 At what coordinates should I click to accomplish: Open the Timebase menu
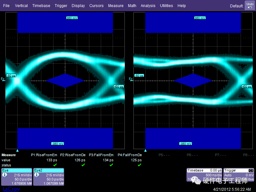click(41, 6)
